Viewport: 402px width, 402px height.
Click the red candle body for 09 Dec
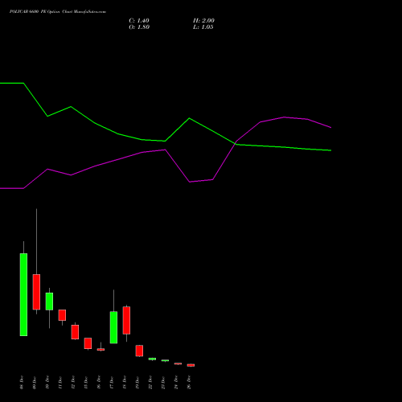(36, 292)
